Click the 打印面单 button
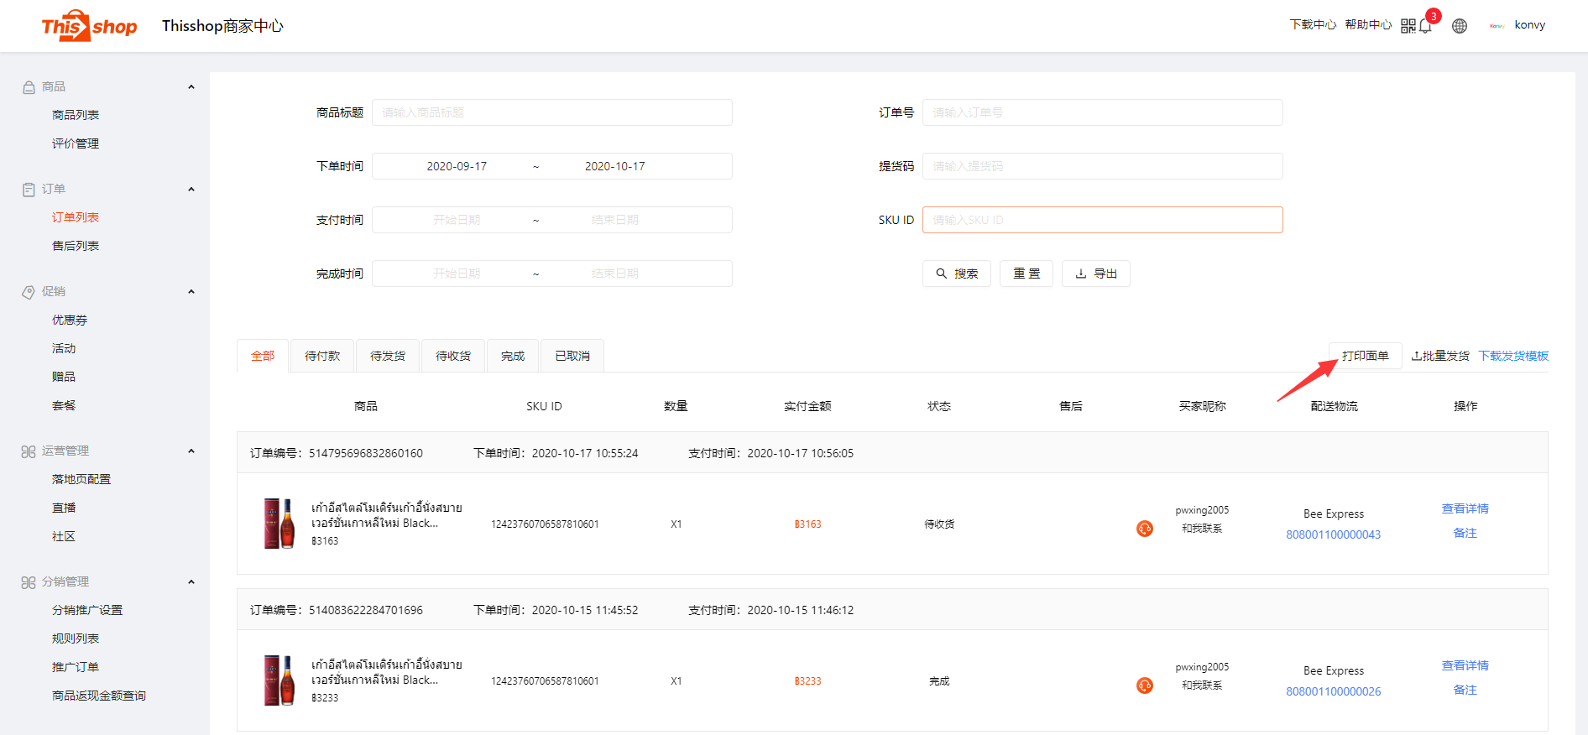This screenshot has height=735, width=1588. tap(1365, 356)
